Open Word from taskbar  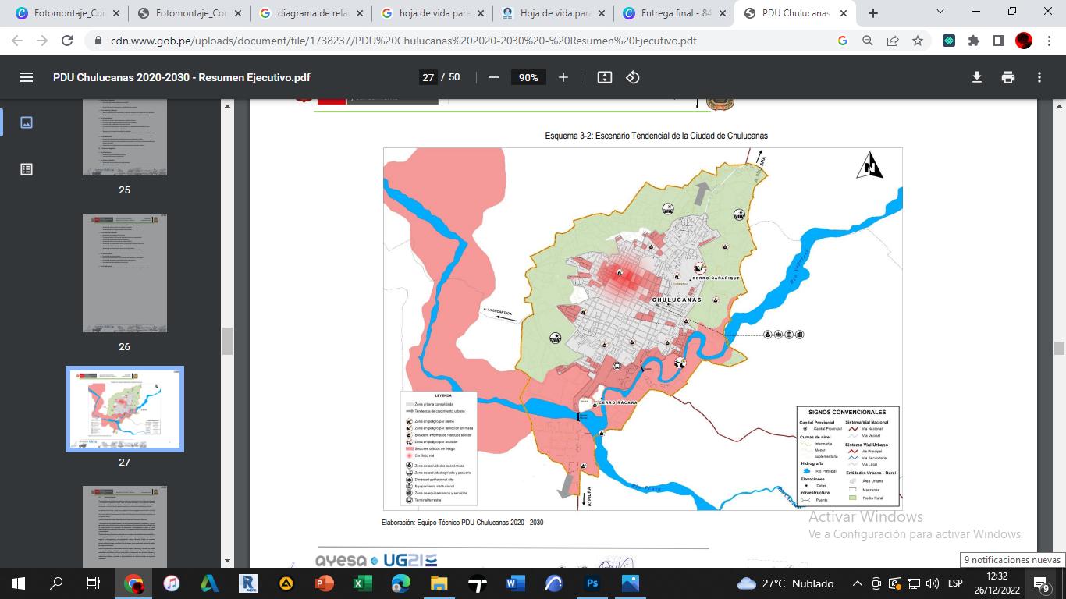tap(515, 583)
